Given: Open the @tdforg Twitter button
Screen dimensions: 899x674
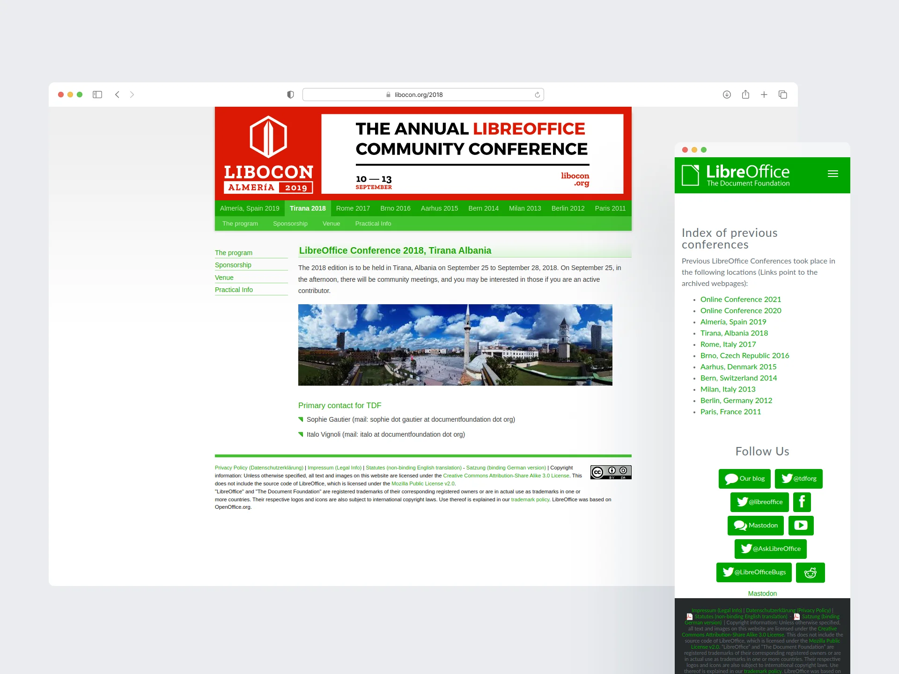Looking at the screenshot, I should coord(799,478).
